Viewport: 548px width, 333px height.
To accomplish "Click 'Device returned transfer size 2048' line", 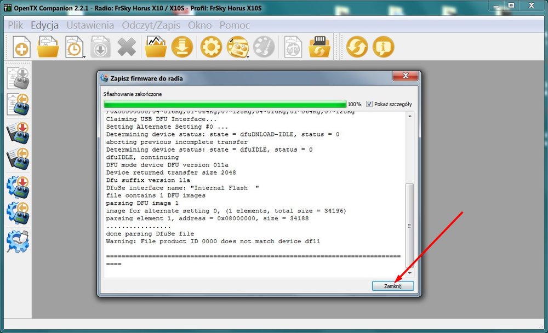I will tap(171, 173).
